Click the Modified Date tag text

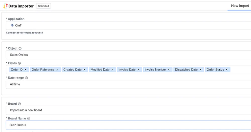tap(100, 70)
